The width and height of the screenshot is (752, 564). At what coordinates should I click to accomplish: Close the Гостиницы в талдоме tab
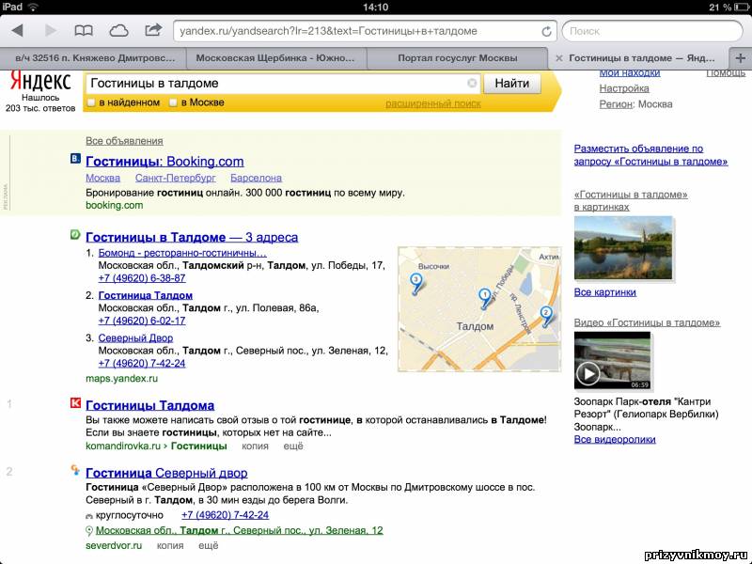(559, 58)
